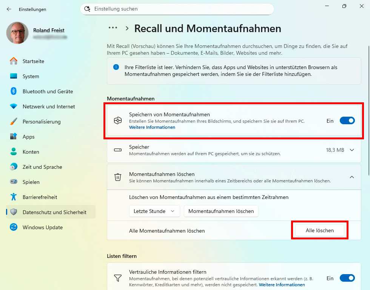The height and width of the screenshot is (290, 370).
Task: Open Konten in sidebar
Action: pyautogui.click(x=51, y=152)
